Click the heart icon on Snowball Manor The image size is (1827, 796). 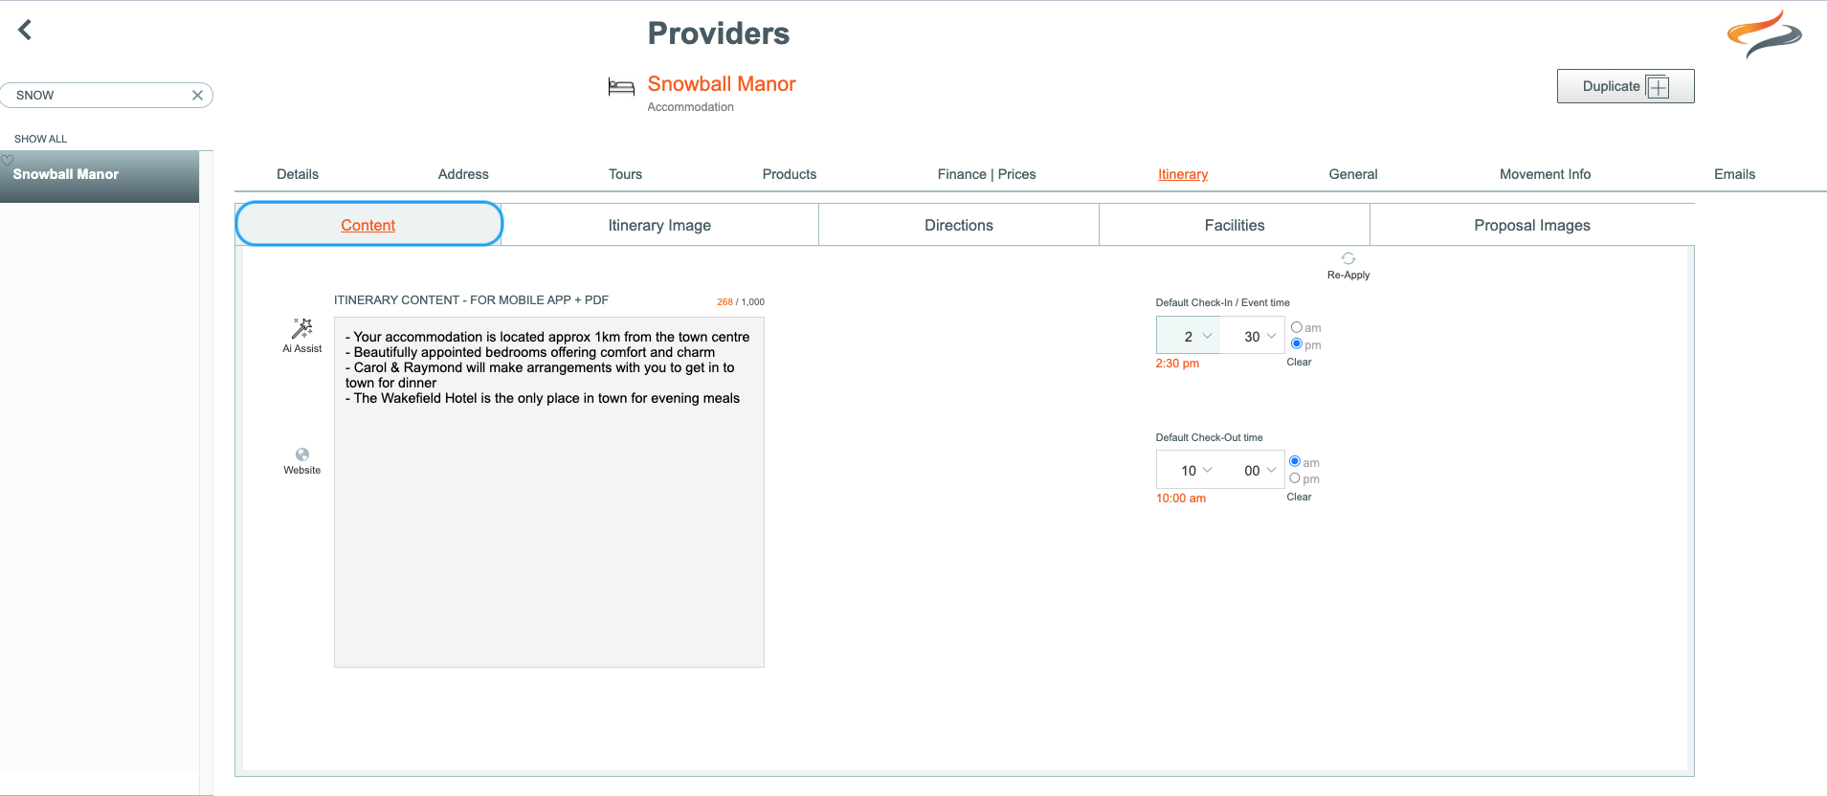(x=7, y=160)
